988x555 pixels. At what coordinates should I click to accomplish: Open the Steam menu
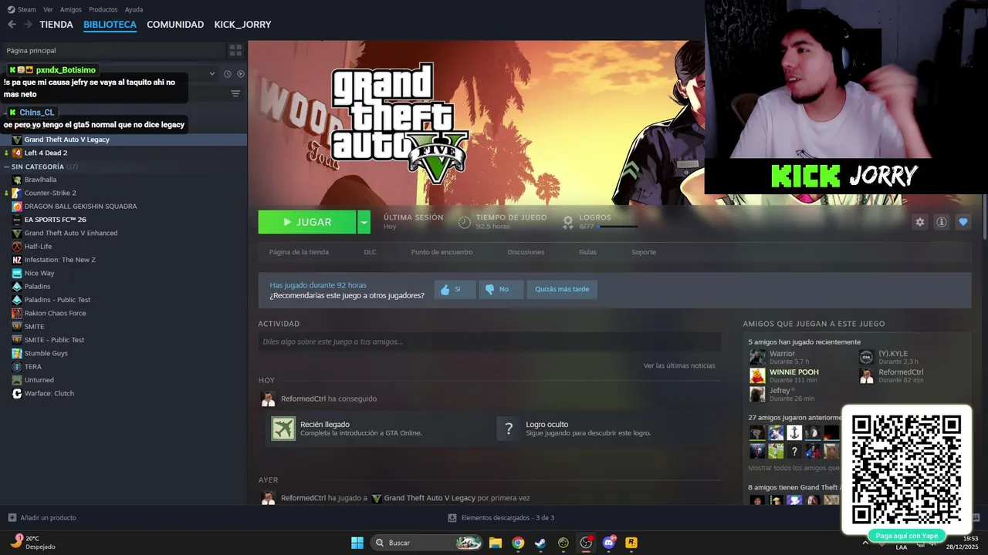click(x=22, y=9)
